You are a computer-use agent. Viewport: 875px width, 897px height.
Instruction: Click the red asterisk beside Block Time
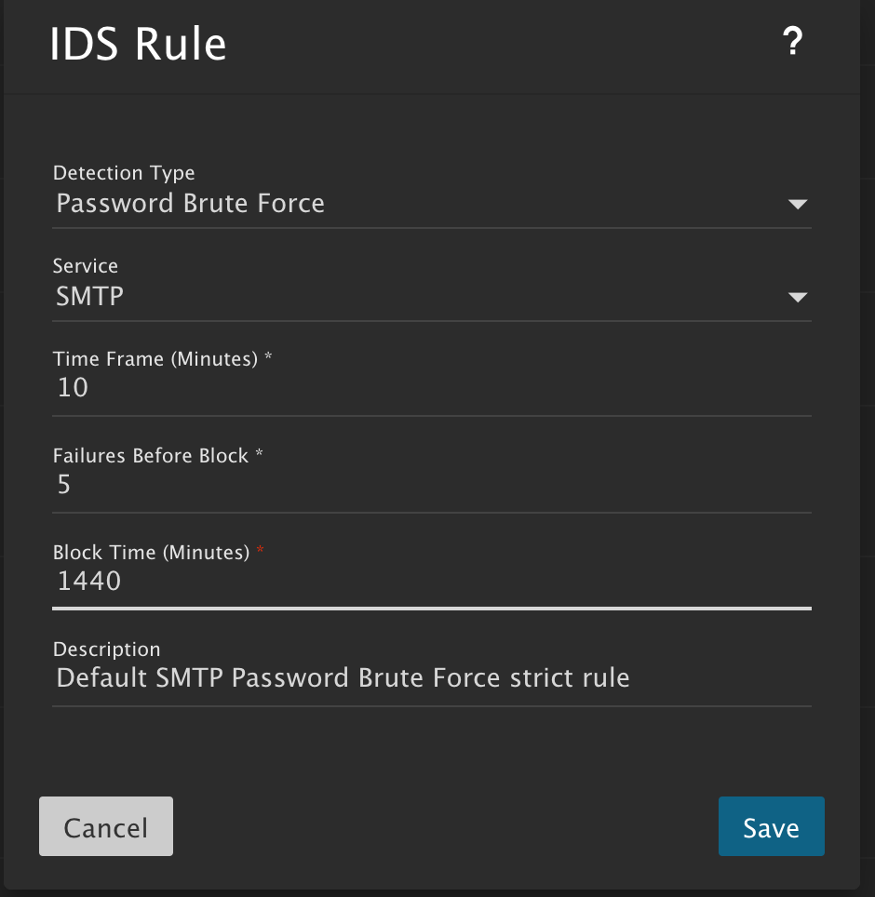point(260,552)
